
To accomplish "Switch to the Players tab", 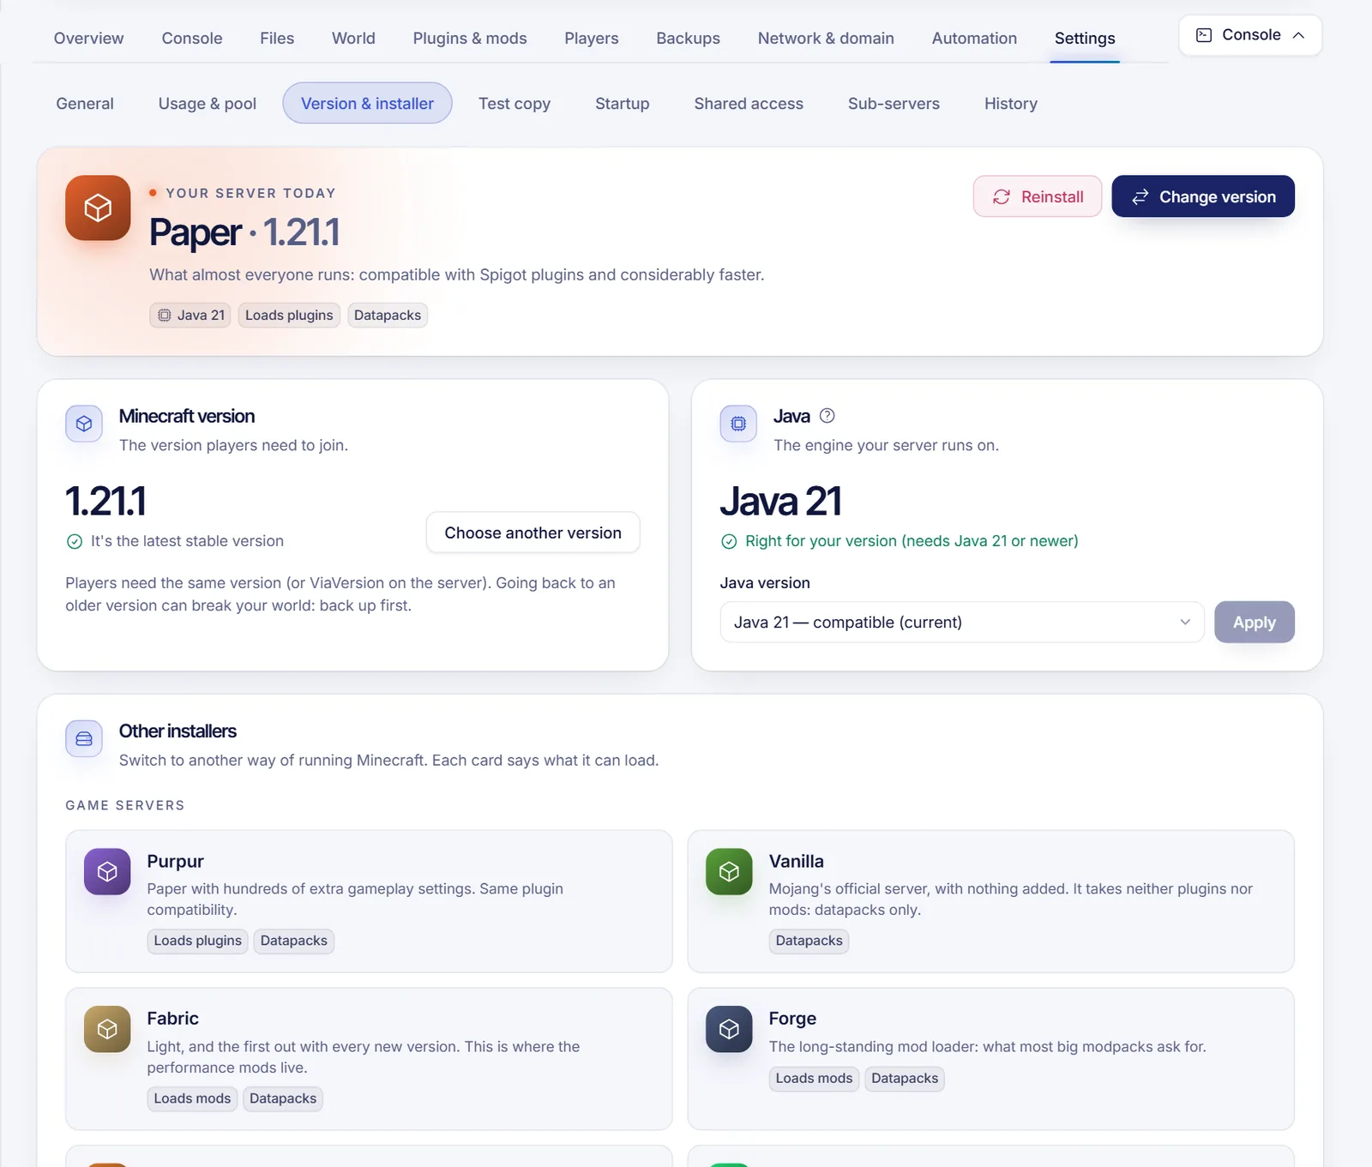I will pos(592,39).
